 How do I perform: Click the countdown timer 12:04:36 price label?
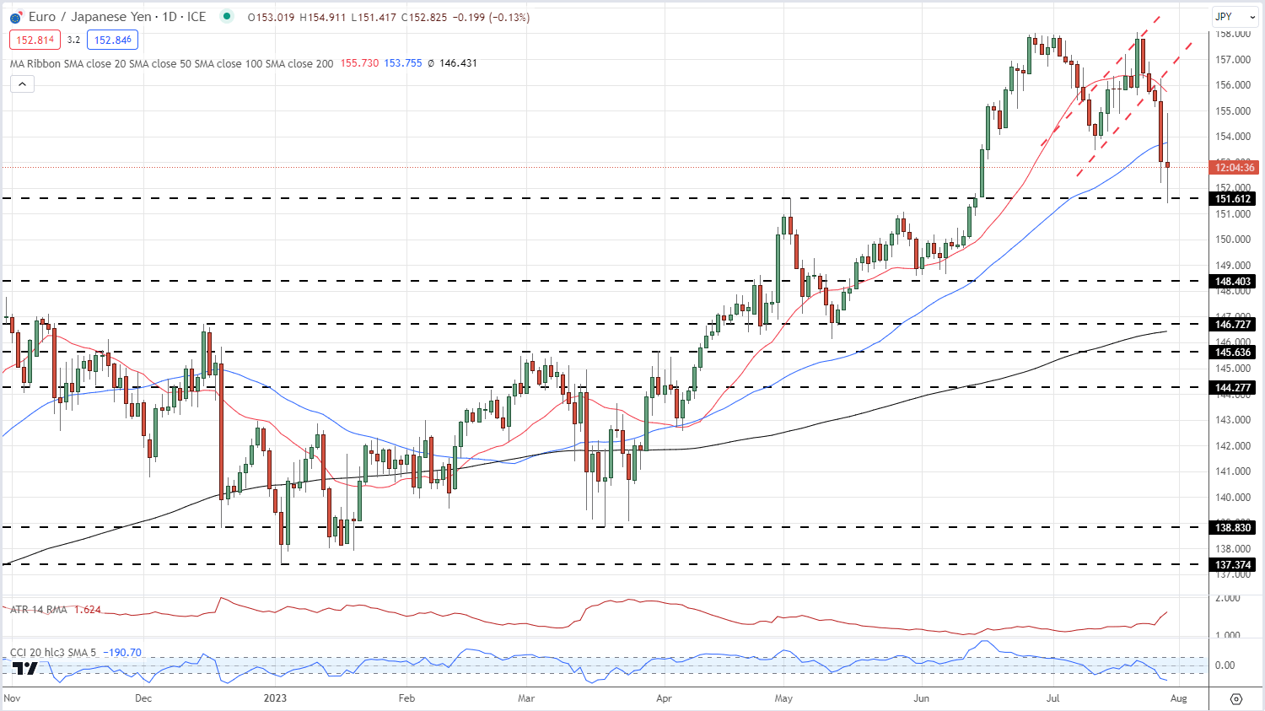[1235, 168]
